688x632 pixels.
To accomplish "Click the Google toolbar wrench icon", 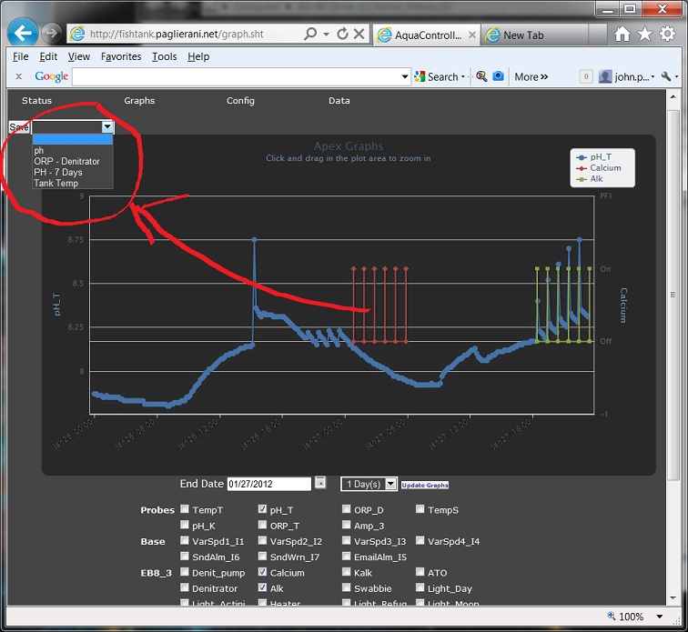I will [x=666, y=76].
